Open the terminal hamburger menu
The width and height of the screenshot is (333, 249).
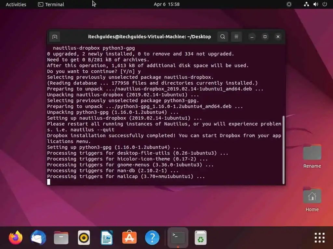pos(236,37)
